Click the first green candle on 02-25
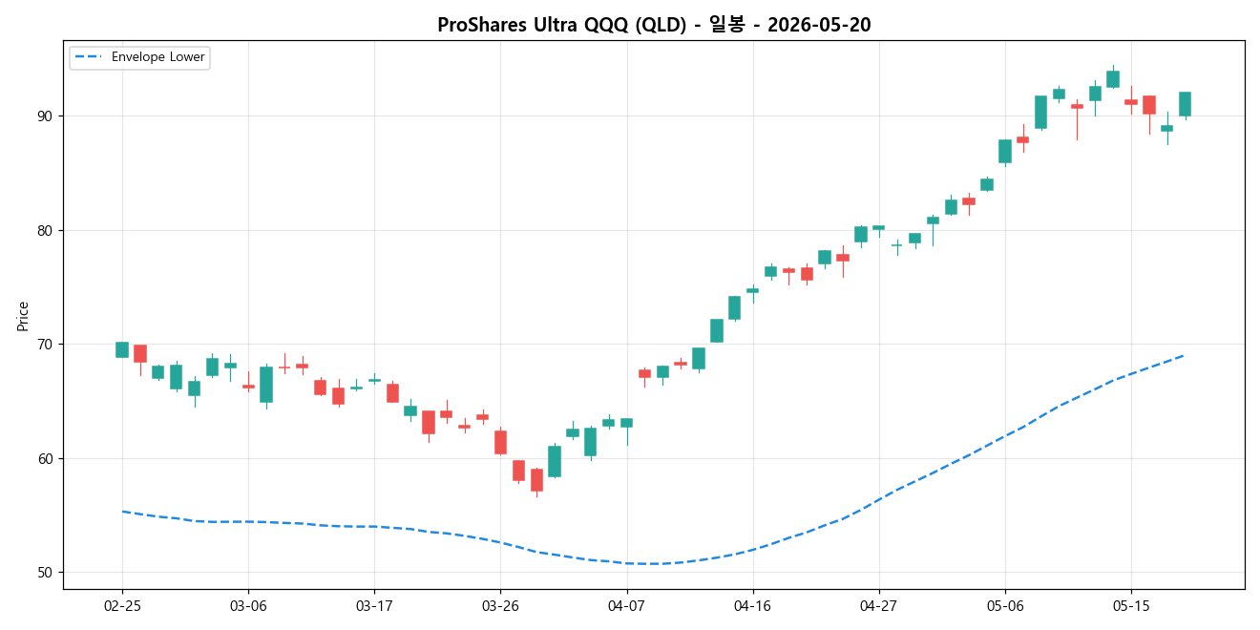 click(x=122, y=349)
